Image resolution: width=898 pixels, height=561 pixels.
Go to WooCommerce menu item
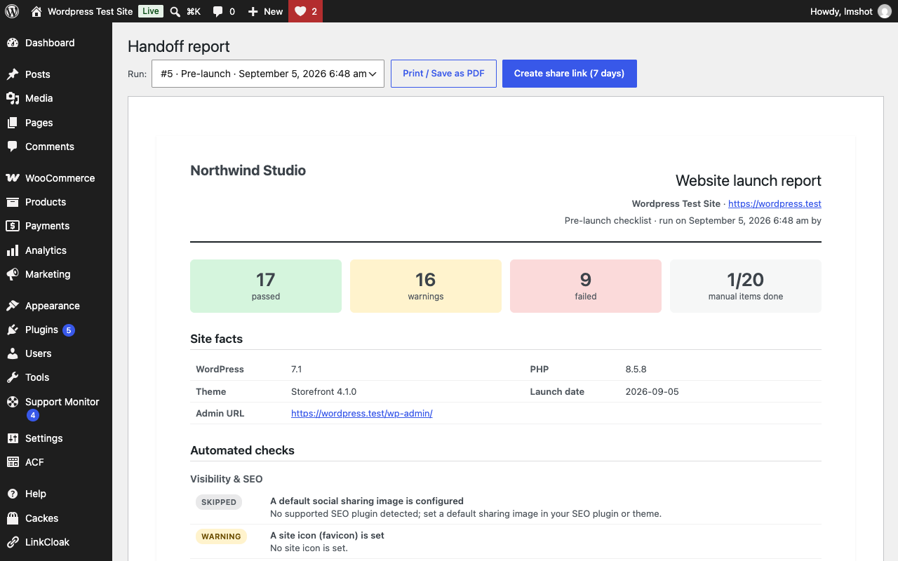coord(60,178)
